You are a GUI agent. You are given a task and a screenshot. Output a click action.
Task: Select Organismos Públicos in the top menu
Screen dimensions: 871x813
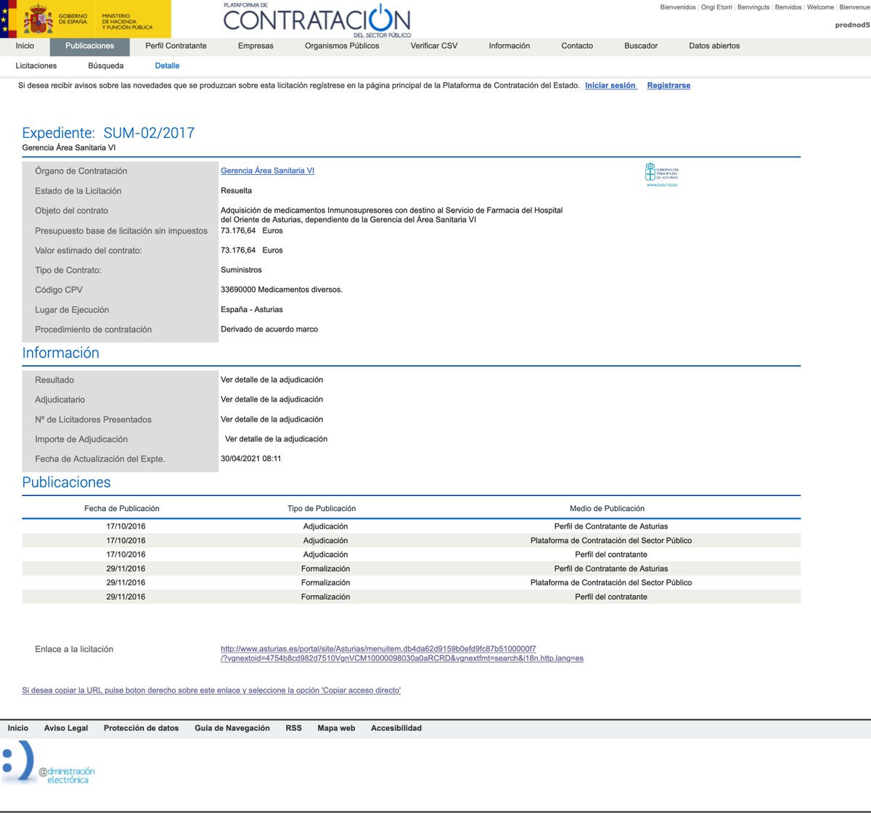click(342, 46)
